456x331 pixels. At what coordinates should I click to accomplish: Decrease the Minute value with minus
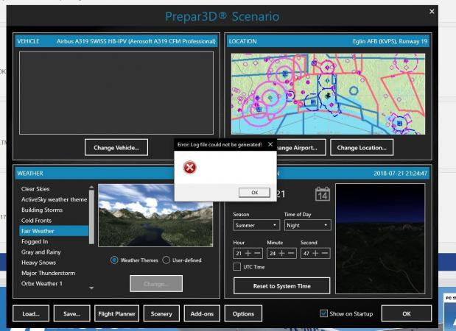(291, 253)
